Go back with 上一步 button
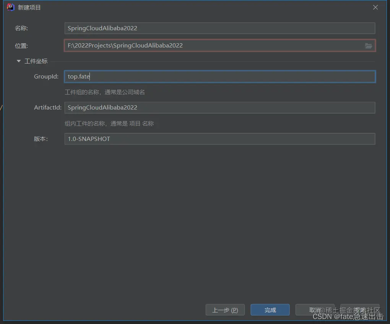The height and width of the screenshot is (324, 390). click(225, 310)
